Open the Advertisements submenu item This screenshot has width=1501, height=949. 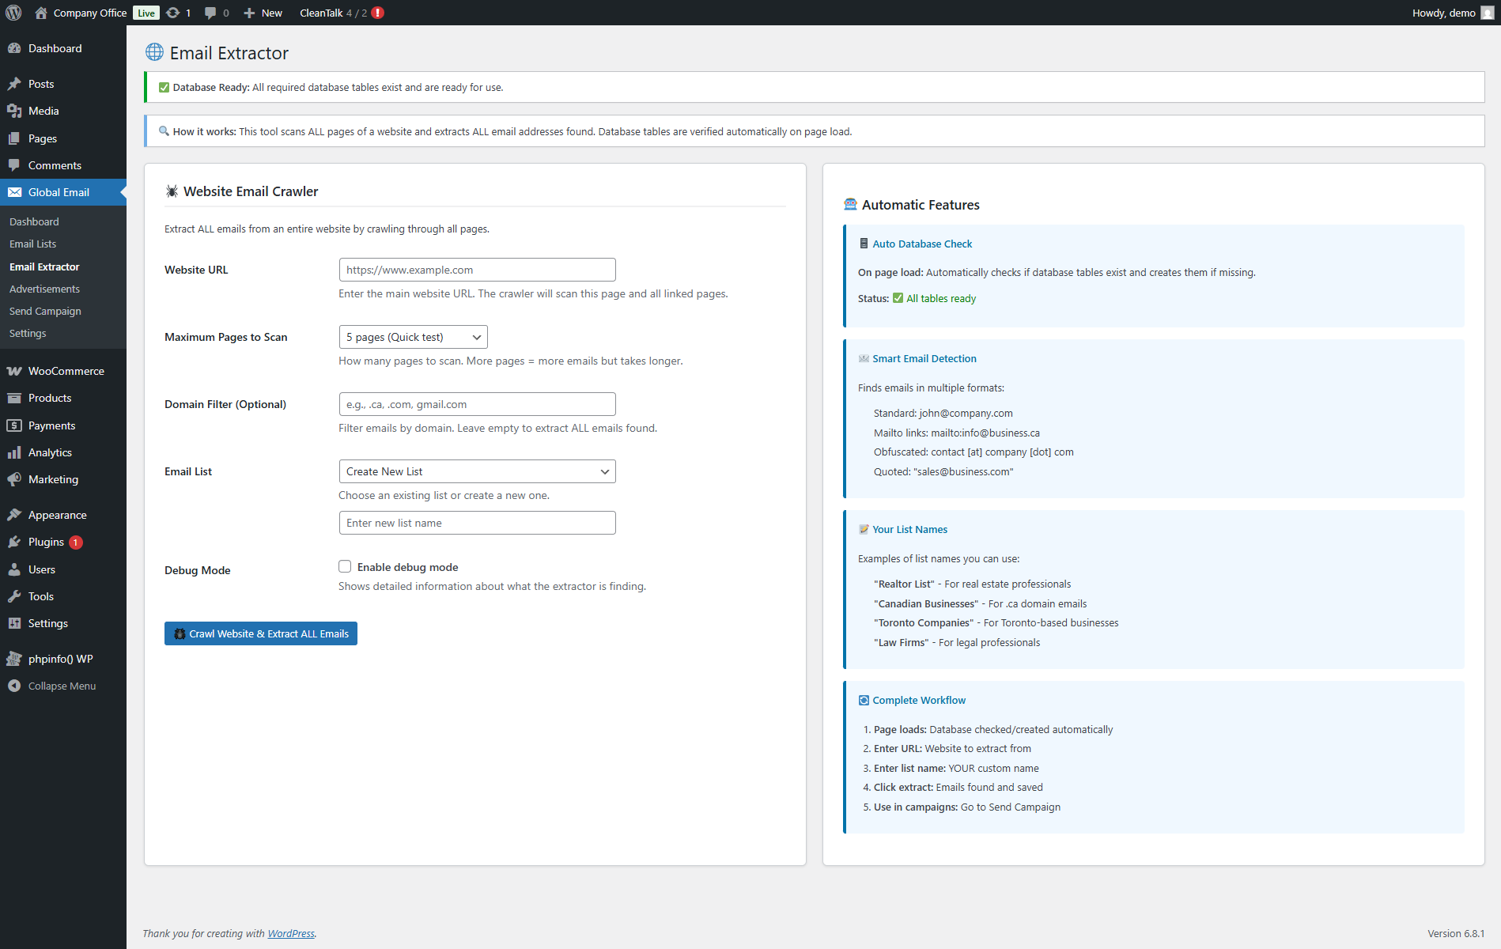44,289
